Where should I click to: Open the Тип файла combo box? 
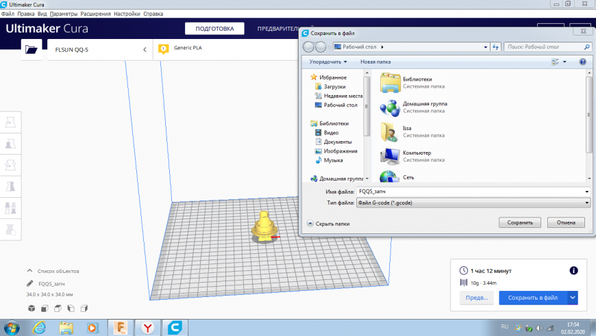coord(473,203)
